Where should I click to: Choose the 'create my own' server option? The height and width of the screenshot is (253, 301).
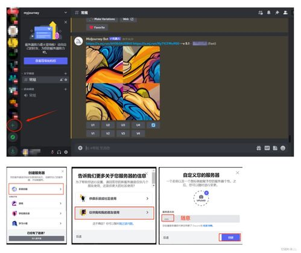coord(36,189)
